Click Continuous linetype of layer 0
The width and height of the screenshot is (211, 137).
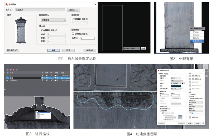tap(65, 75)
